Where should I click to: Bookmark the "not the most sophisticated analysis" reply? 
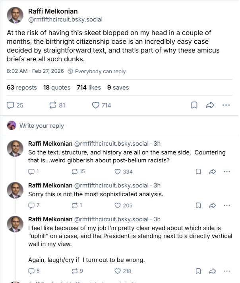pos(198,205)
